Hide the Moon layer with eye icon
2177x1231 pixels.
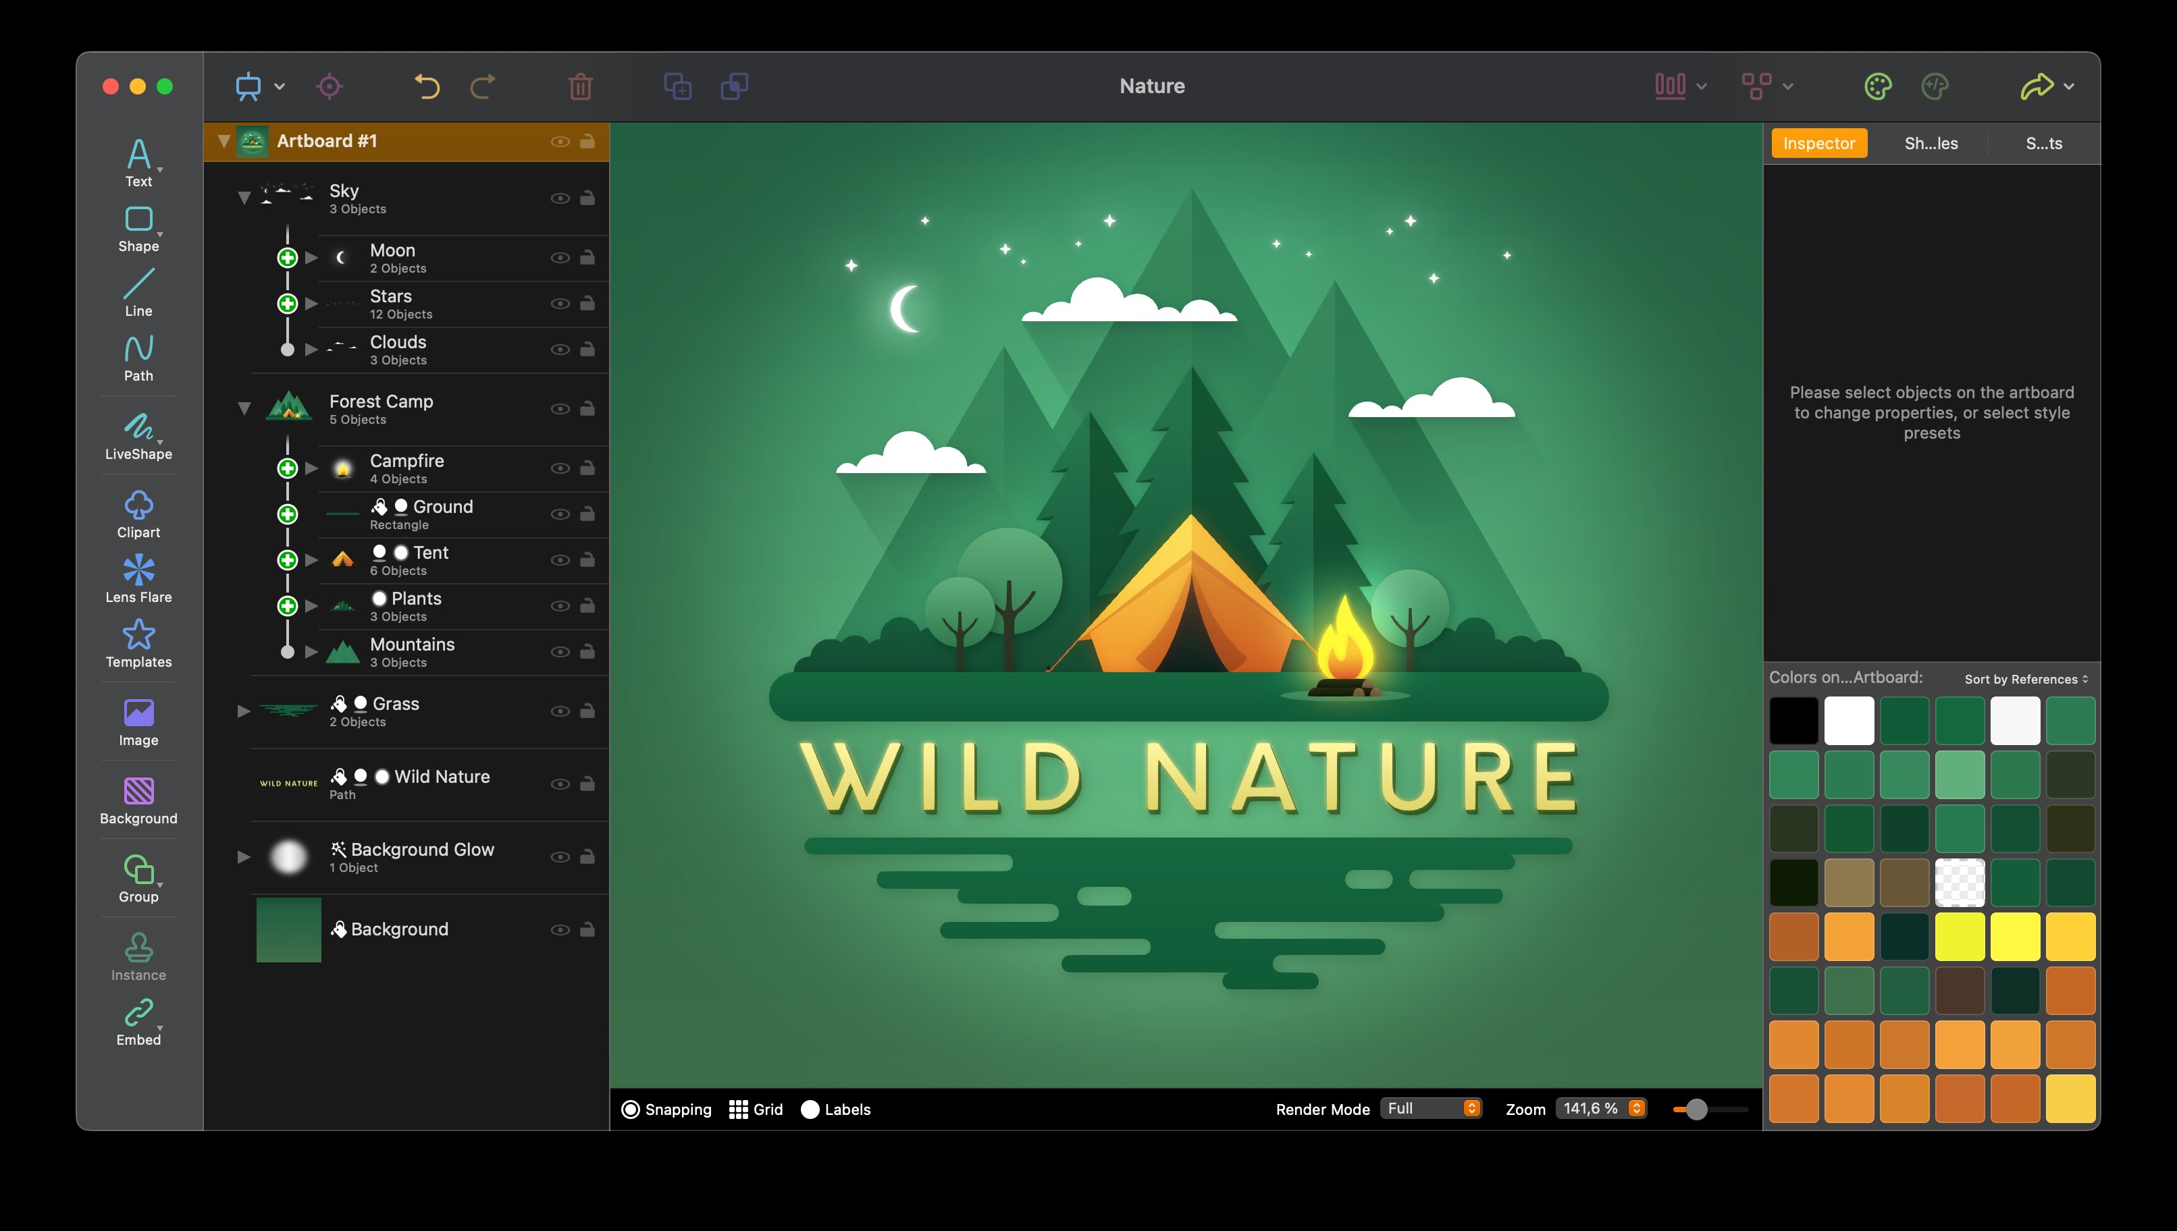560,258
